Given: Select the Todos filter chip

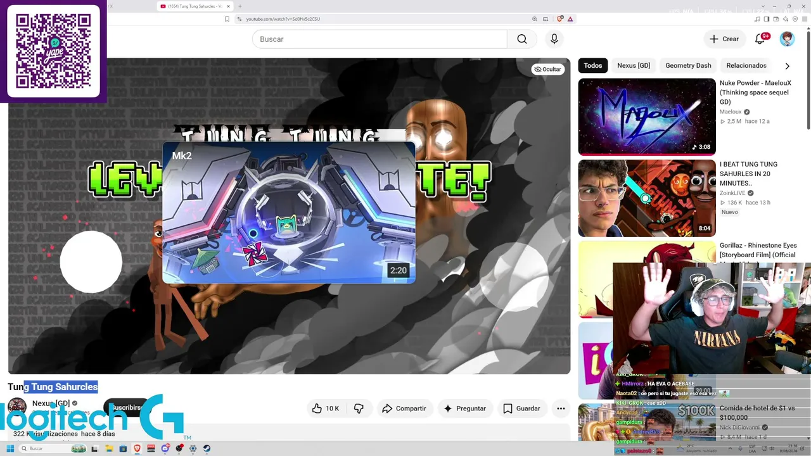Looking at the screenshot, I should click(593, 65).
